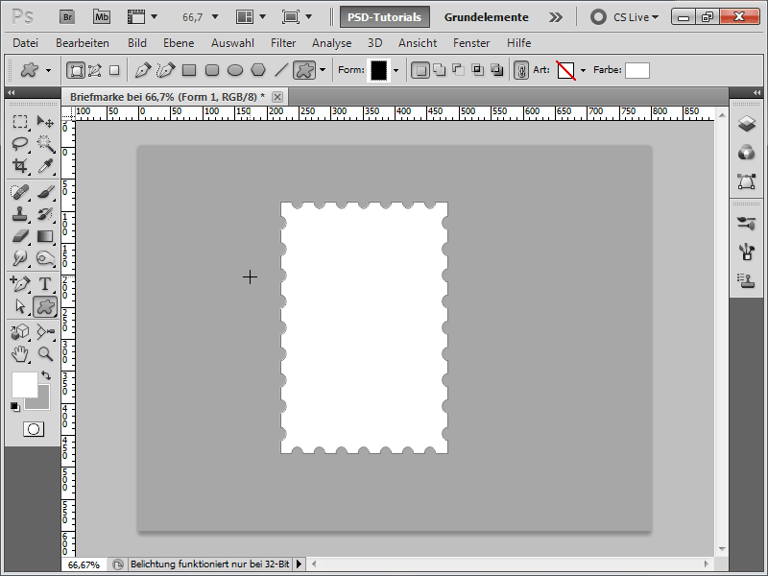Select the 3D Object Rotate tool
Viewport: 768px width, 576px height.
click(20, 331)
